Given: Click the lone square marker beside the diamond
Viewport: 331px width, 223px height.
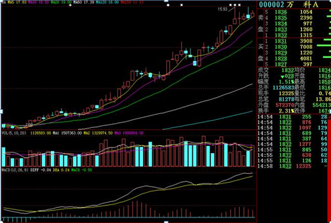Looking at the screenshot, I should 182,5.
